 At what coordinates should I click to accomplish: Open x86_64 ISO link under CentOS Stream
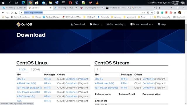pyautogui.click(x=99, y=79)
